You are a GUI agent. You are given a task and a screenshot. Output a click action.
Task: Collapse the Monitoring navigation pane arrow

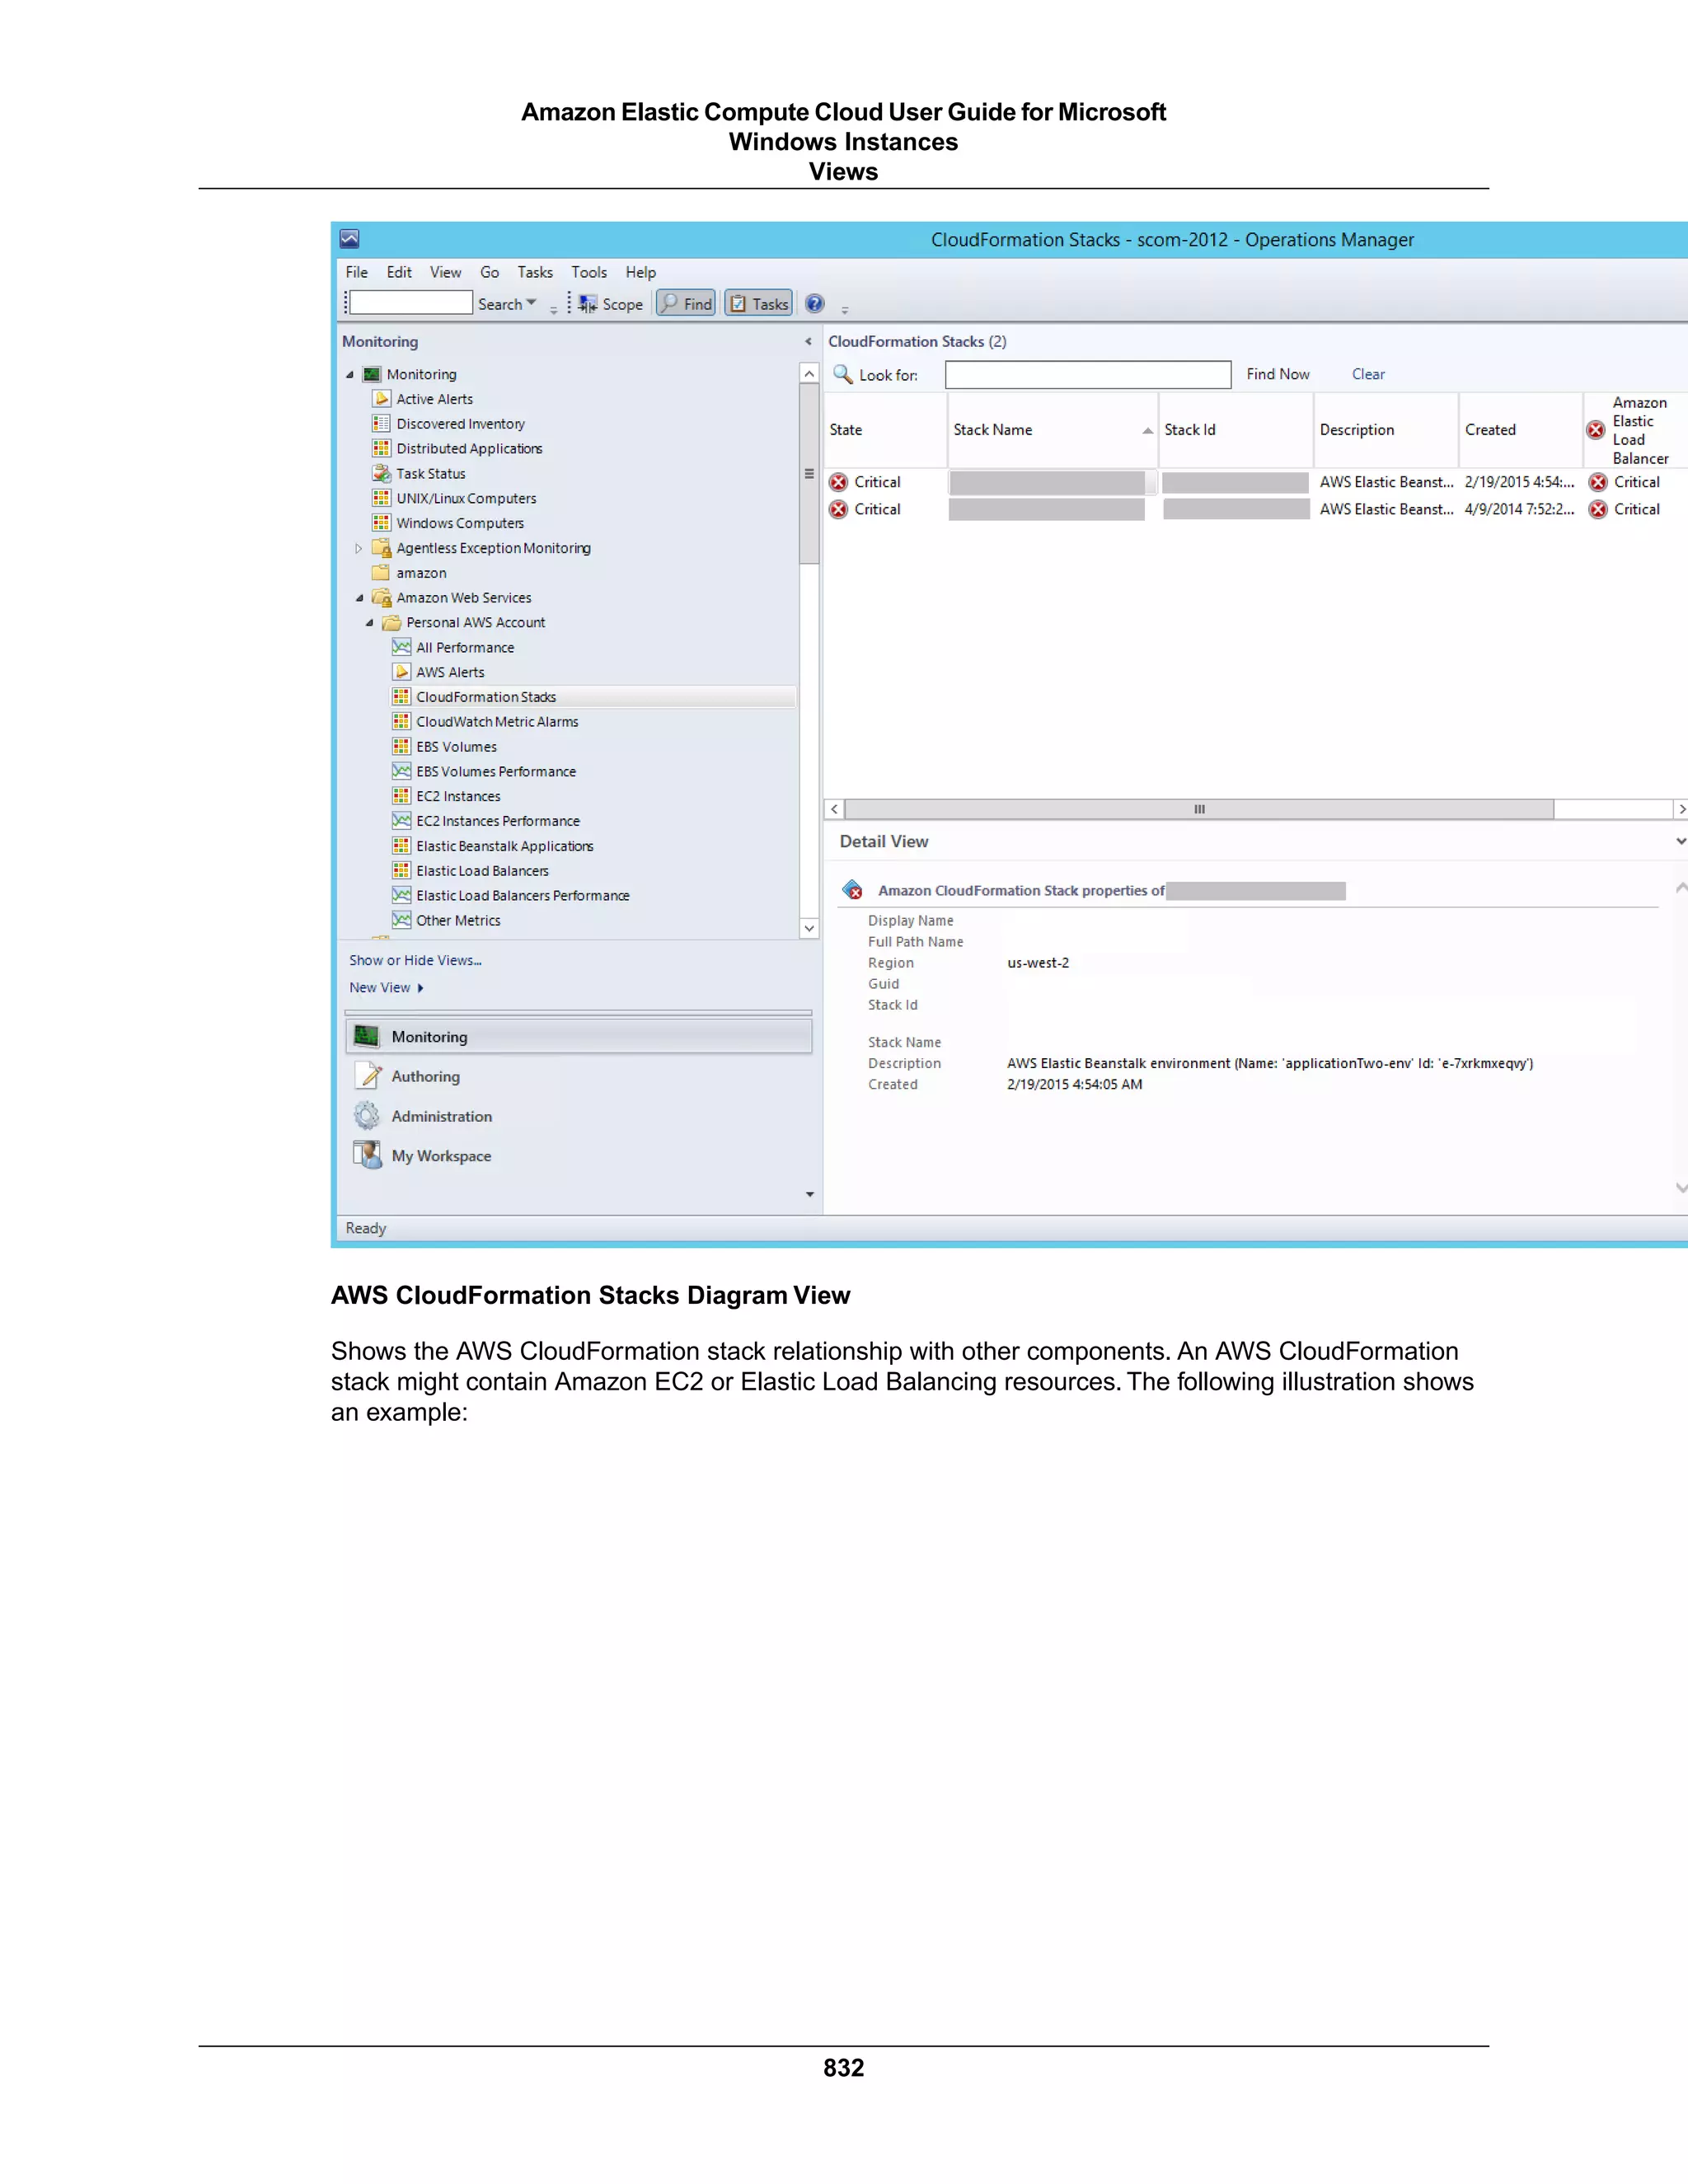point(808,342)
